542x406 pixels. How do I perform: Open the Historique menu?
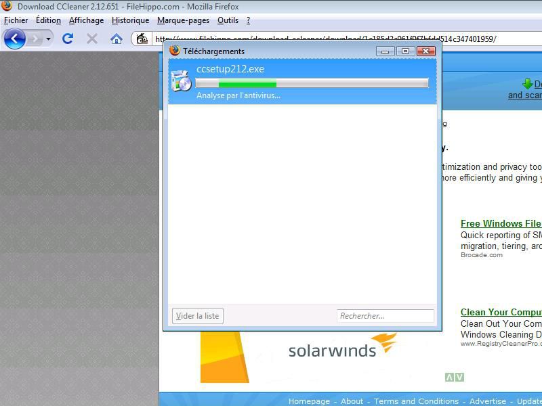[130, 20]
